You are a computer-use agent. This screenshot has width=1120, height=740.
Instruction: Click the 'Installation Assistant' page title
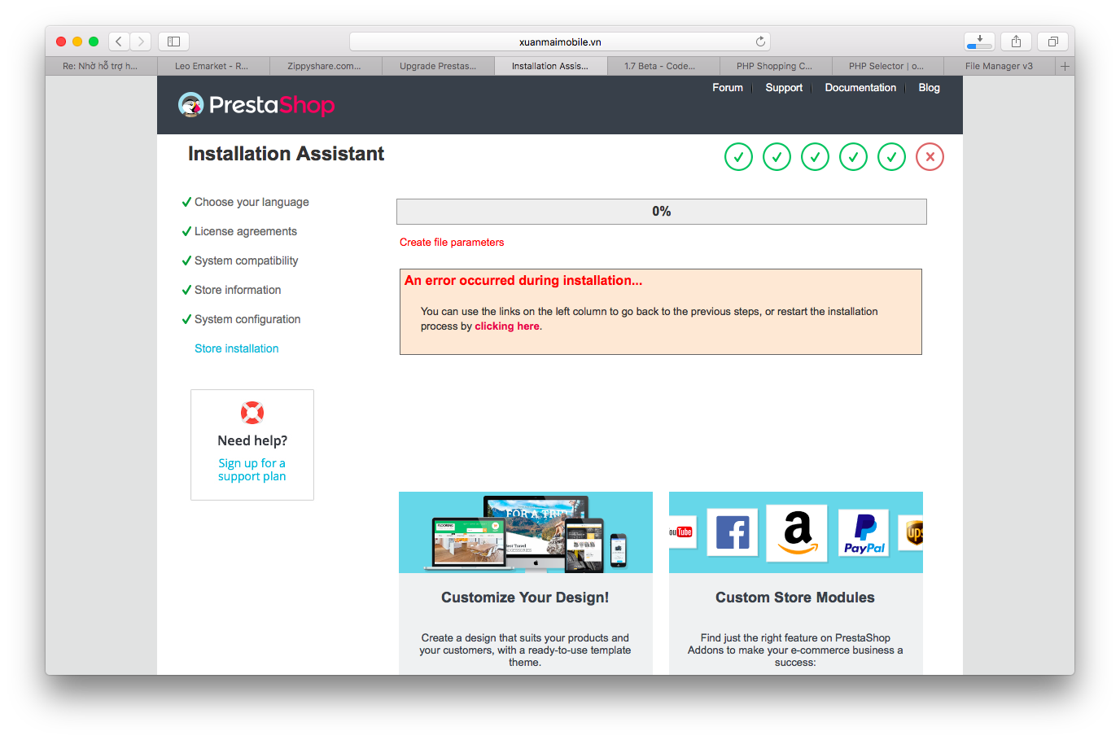(x=286, y=154)
